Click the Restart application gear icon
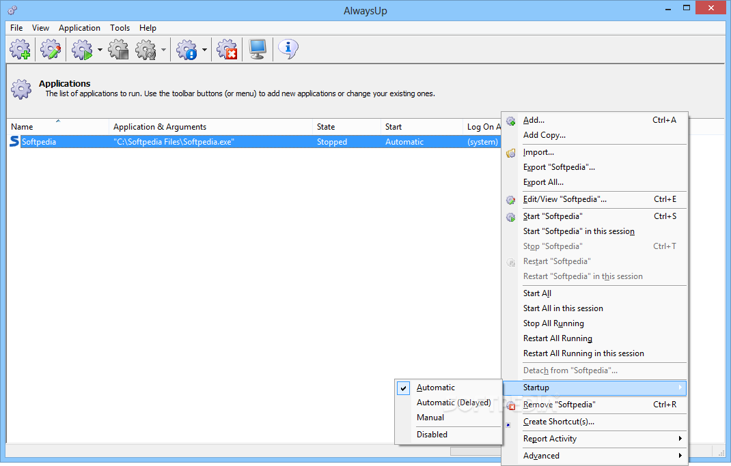The height and width of the screenshot is (466, 731). click(x=146, y=49)
